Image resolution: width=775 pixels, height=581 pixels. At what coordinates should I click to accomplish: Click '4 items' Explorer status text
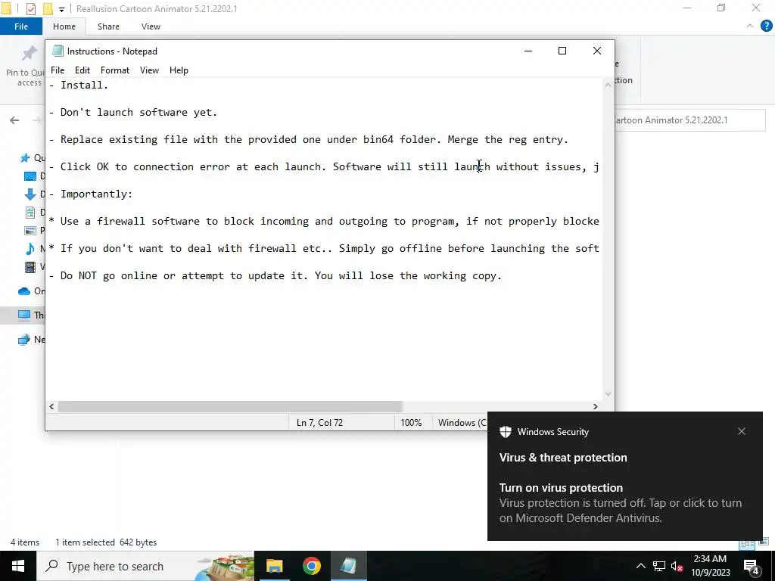tap(25, 542)
